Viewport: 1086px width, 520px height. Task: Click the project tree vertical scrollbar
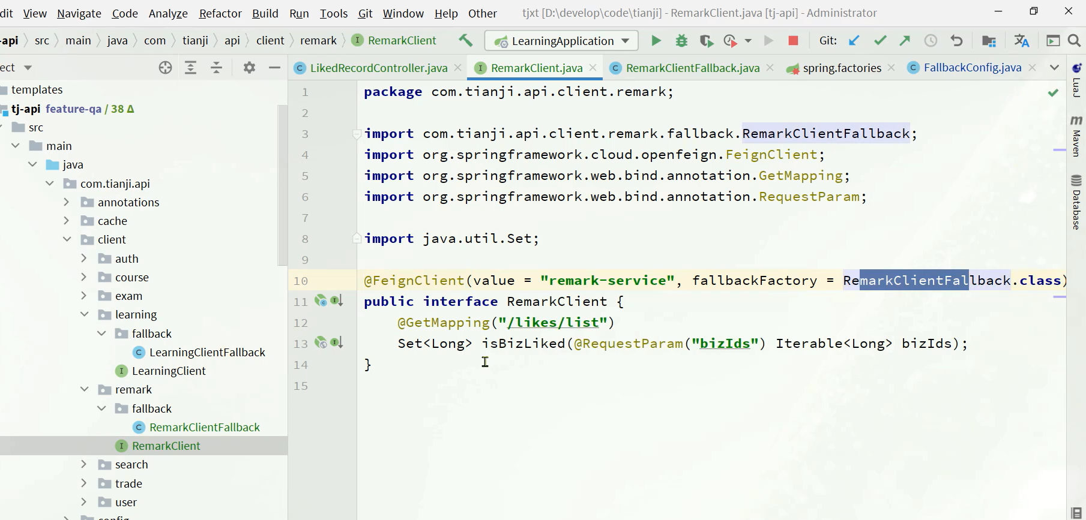pyautogui.click(x=282, y=185)
